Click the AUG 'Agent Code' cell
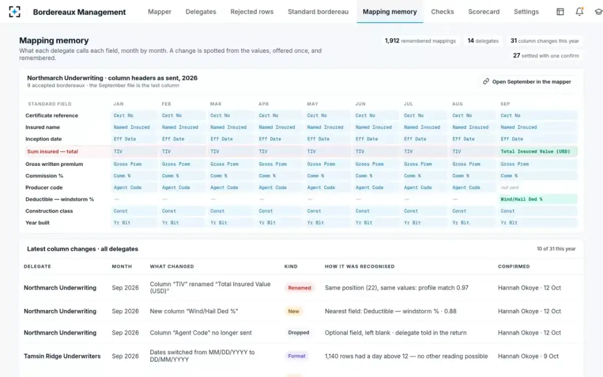Viewport: 603px width, 377px height. point(473,187)
